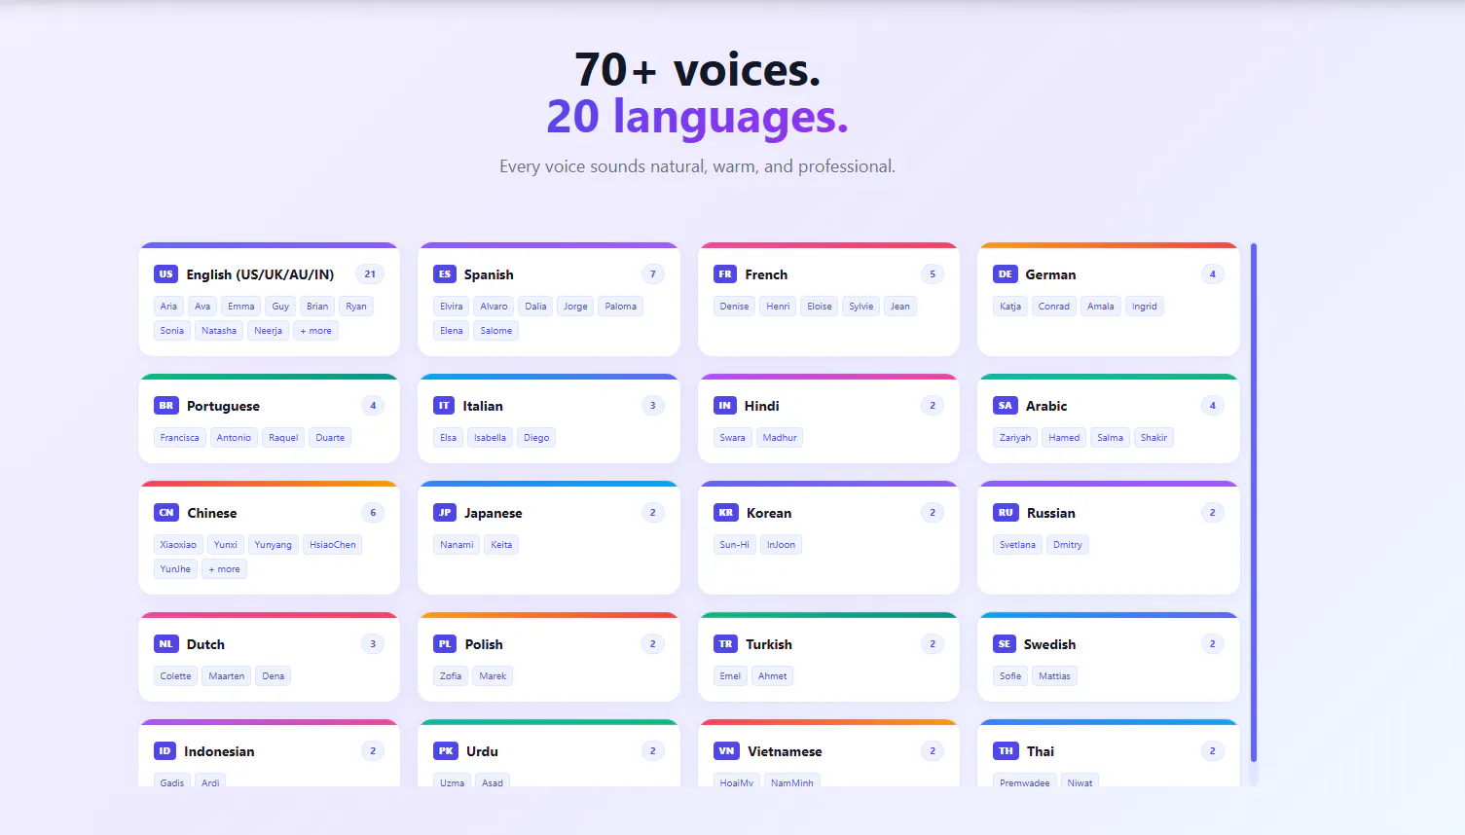
Task: Pick the Francisca Portuguese voice
Action: coord(180,438)
